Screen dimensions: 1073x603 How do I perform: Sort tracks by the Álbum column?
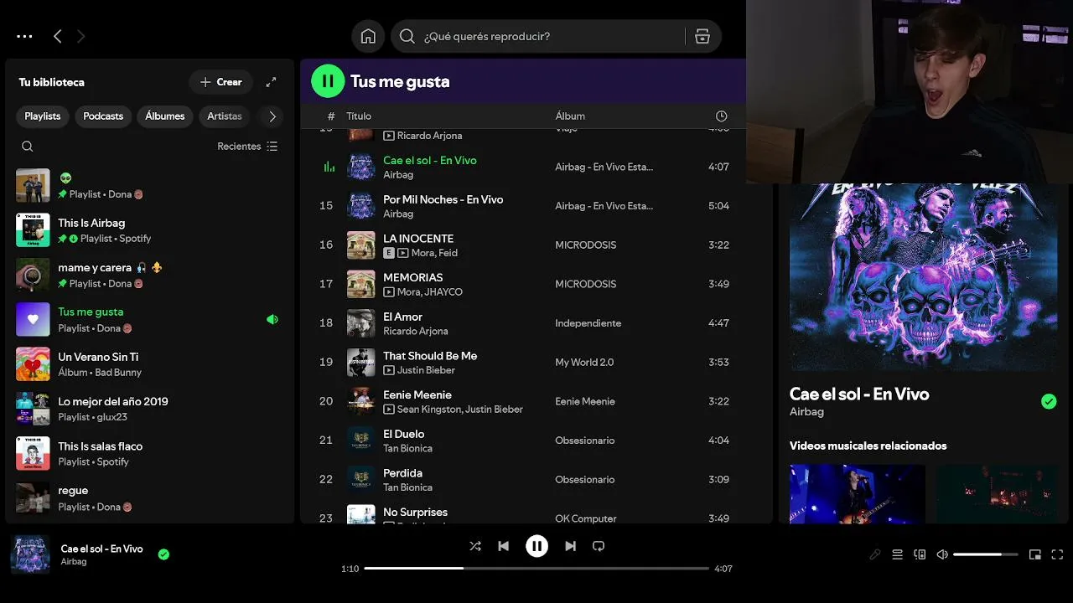tap(570, 116)
